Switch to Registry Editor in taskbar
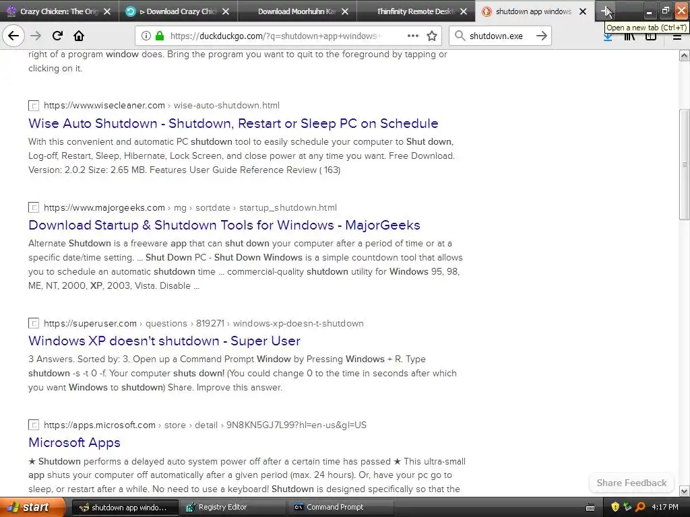This screenshot has height=517, width=690. point(233,507)
